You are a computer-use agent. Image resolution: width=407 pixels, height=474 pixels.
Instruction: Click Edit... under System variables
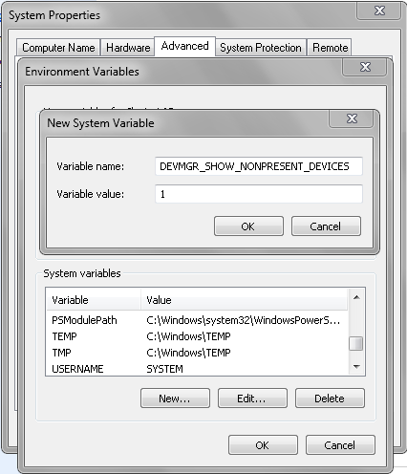tap(252, 399)
